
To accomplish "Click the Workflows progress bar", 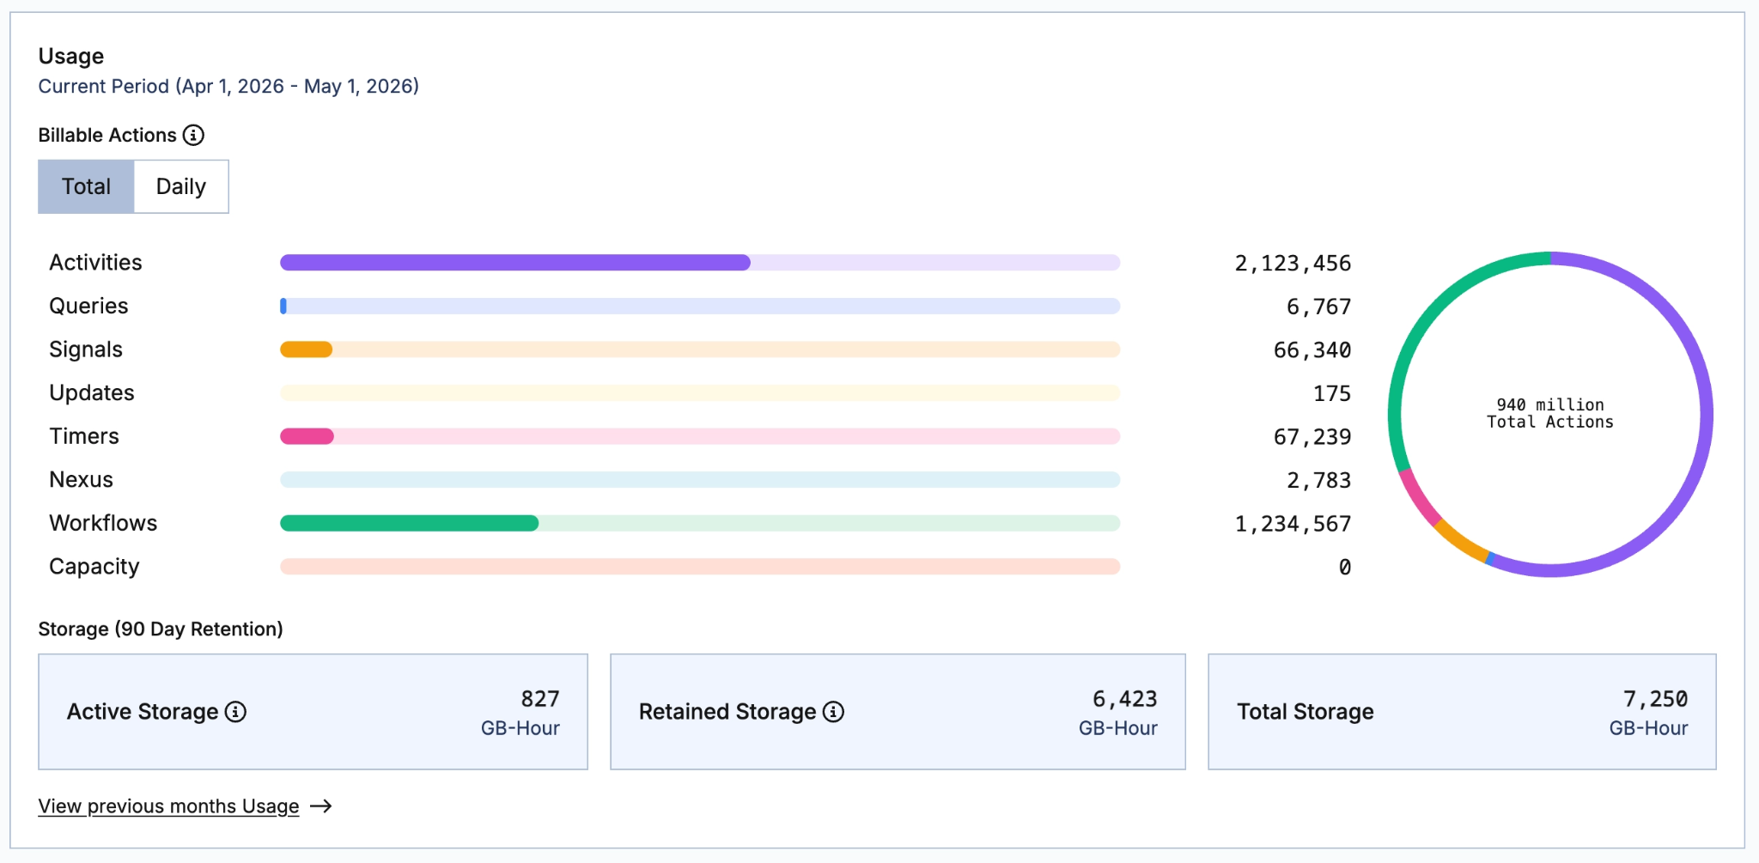I will point(700,523).
